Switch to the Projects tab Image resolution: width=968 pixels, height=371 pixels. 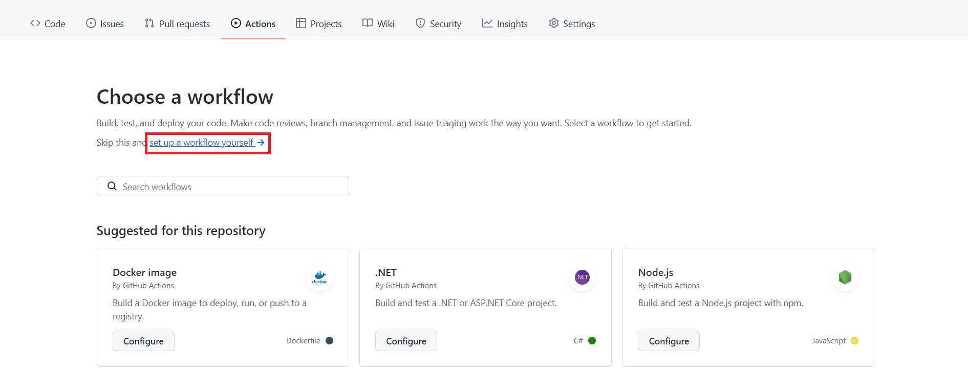click(318, 24)
